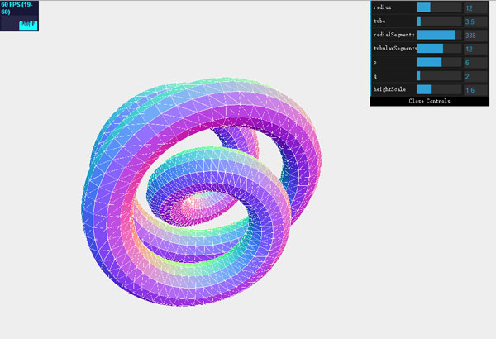Click the q slider track

pos(438,76)
